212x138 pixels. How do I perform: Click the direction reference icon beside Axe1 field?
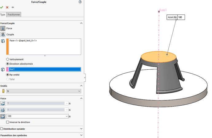click(x=3, y=70)
